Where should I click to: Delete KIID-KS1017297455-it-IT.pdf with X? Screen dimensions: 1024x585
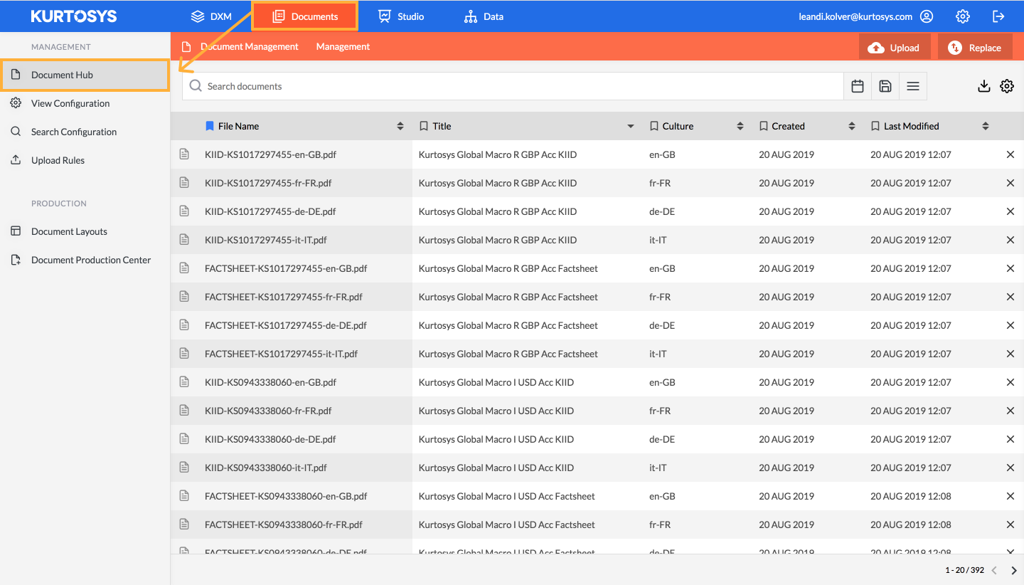pos(1010,240)
